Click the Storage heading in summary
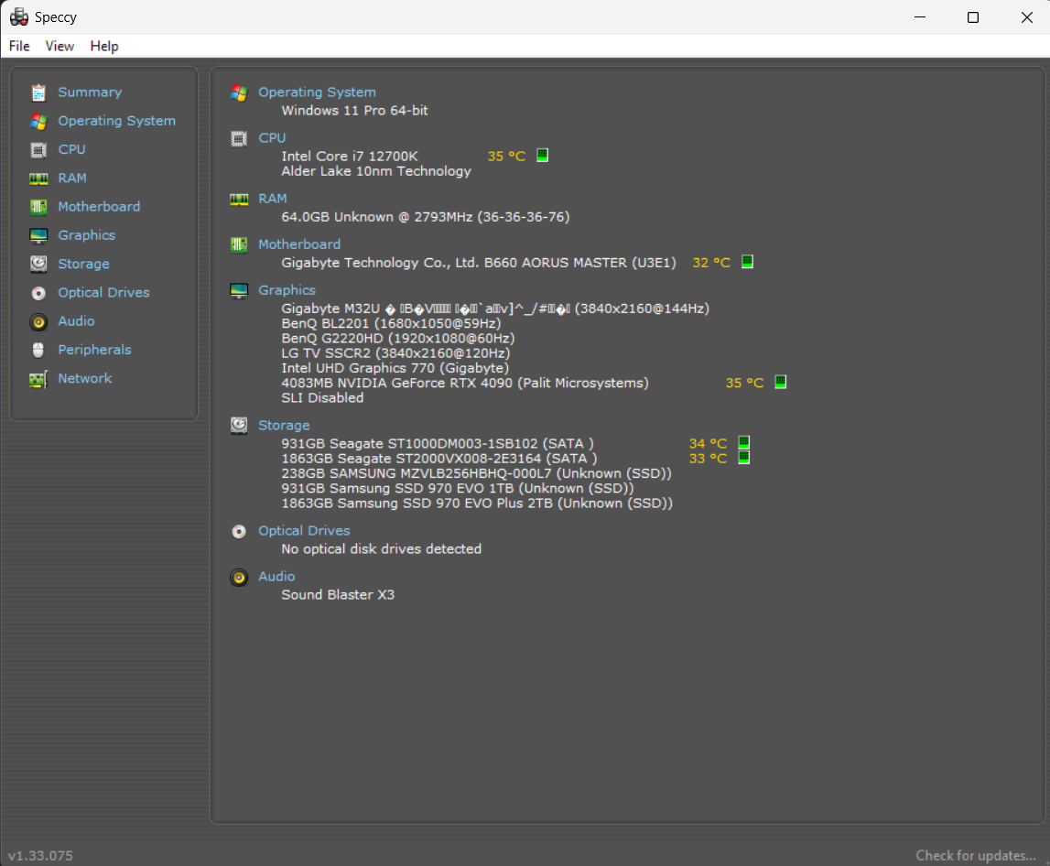The width and height of the screenshot is (1050, 866). tap(284, 426)
